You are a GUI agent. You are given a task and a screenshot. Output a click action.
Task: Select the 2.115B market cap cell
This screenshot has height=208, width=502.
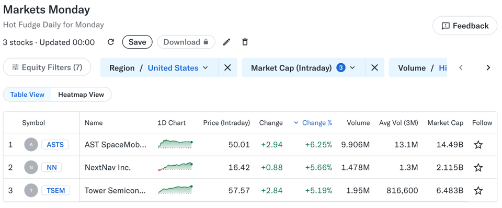tap(450, 167)
